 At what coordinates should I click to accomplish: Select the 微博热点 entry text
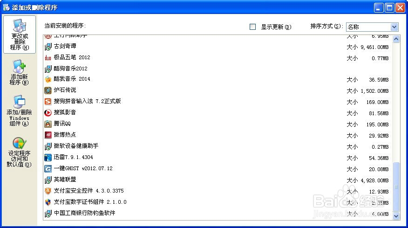click(65, 135)
